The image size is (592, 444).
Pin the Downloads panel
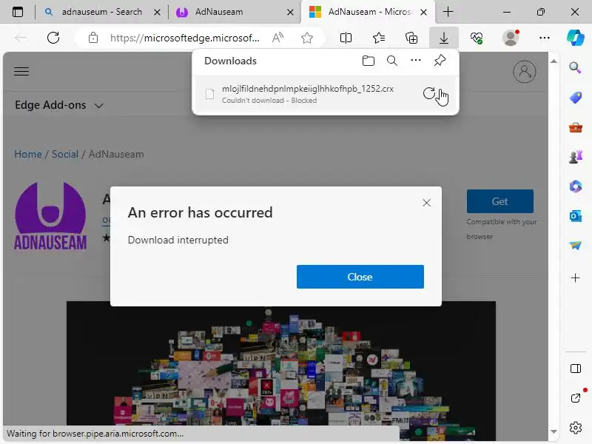tap(440, 61)
